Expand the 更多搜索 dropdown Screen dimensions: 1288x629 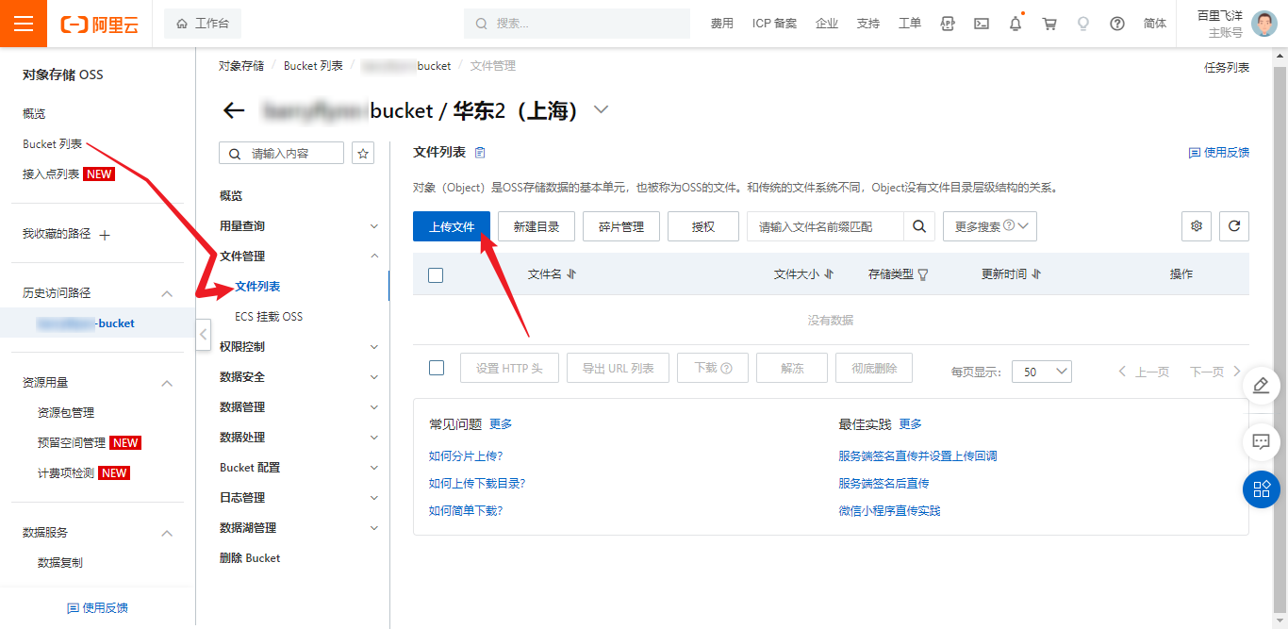tap(989, 226)
